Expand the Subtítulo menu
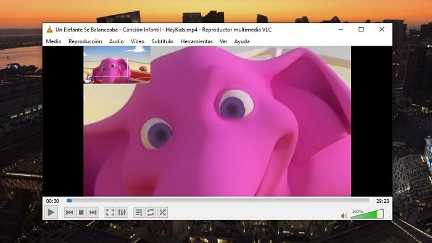Viewport: 432px width, 243px height. 162,41
